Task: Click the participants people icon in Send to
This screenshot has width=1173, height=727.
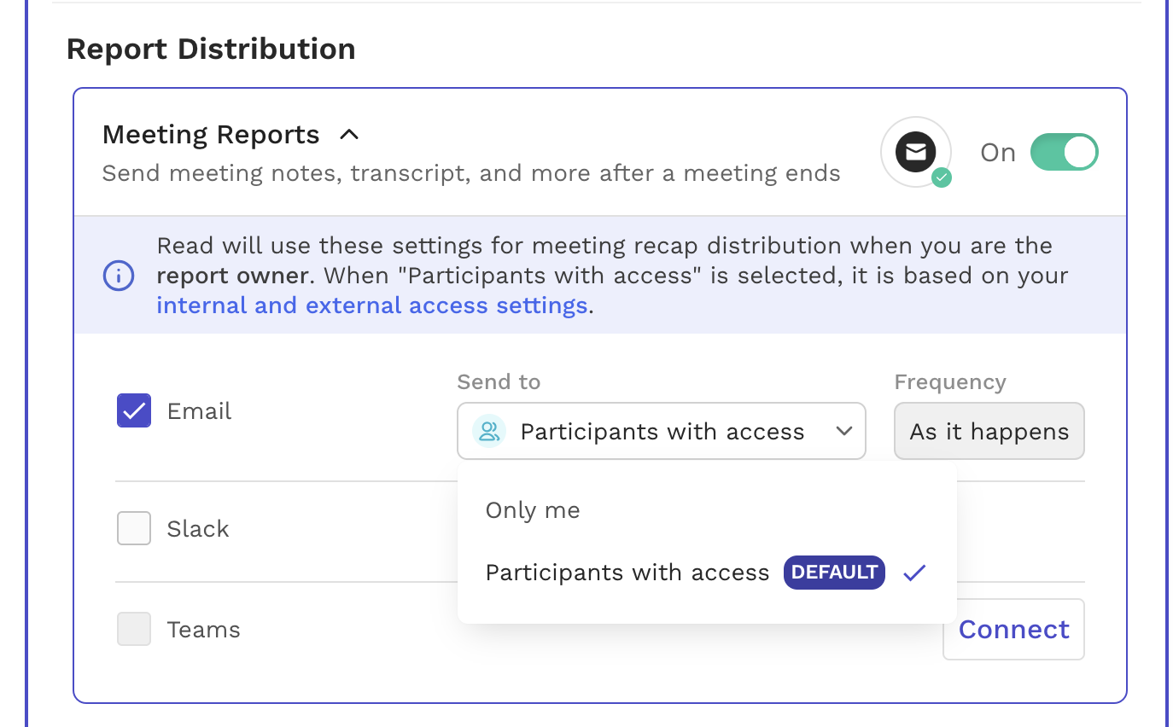Action: (x=489, y=431)
